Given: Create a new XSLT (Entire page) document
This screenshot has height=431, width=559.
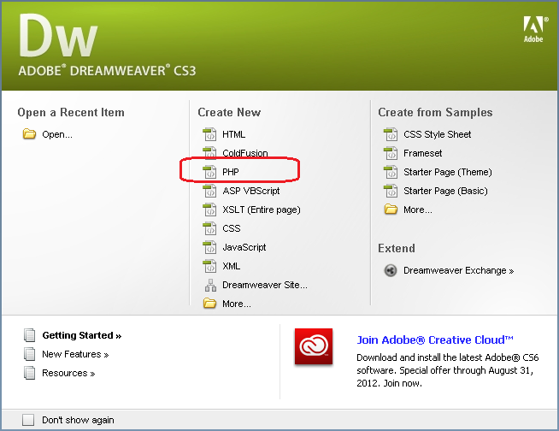Looking at the screenshot, I should coord(262,210).
